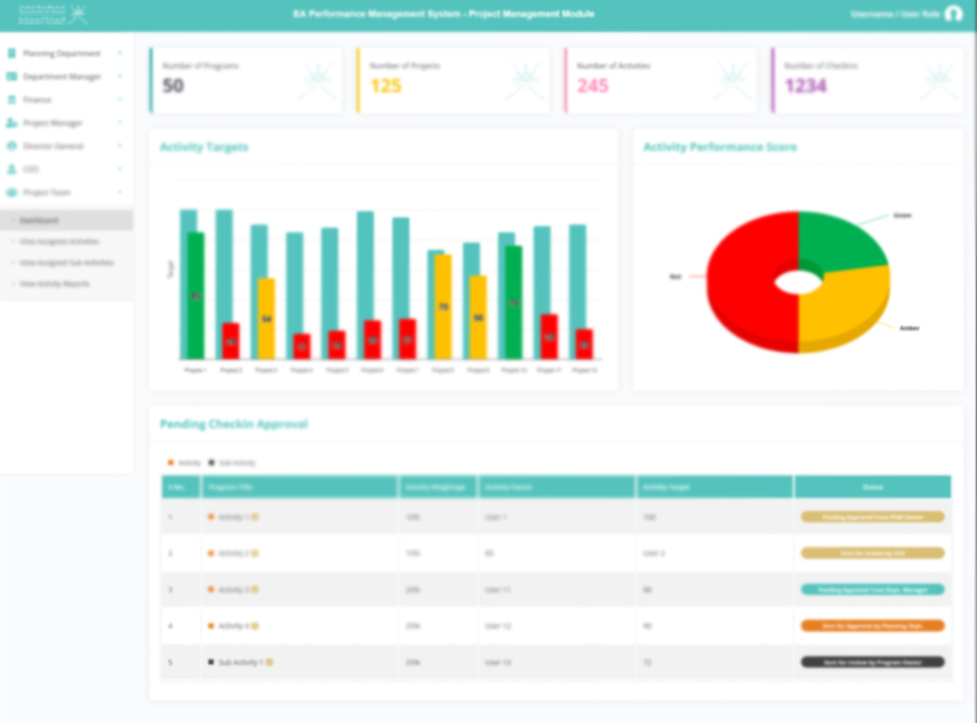Screen dimensions: 977x723
Task: Click the Department Manager sidebar icon
Action: point(11,76)
